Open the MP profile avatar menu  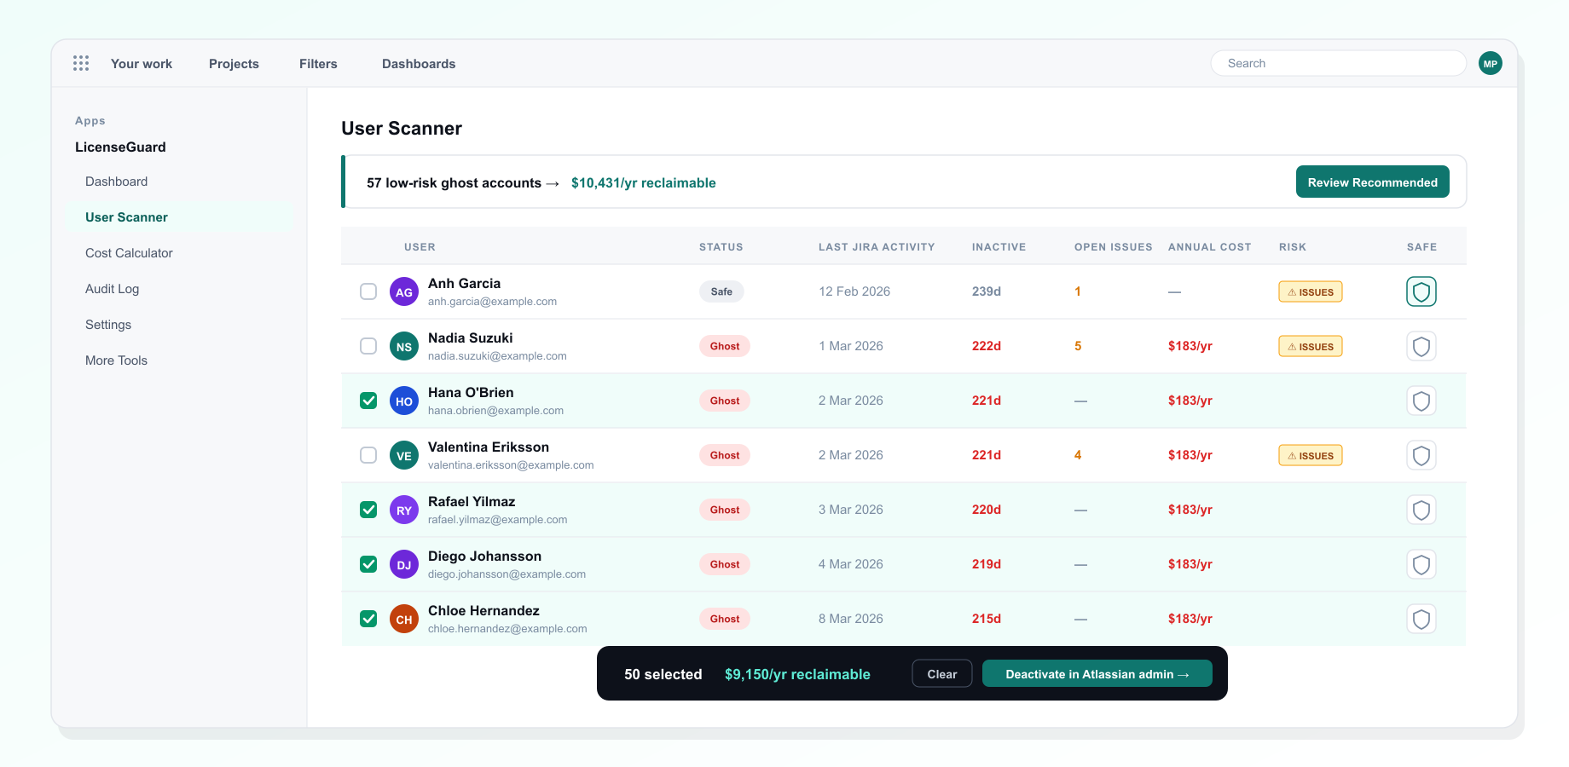[x=1491, y=63]
